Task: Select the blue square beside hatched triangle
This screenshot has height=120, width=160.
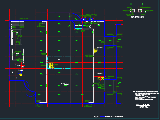Action: 99,51
